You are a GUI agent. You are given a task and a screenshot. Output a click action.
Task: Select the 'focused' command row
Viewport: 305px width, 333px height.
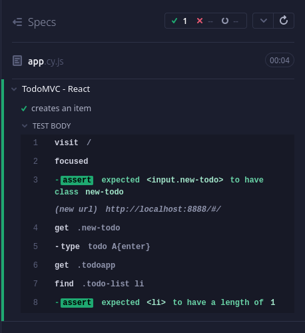[157, 161]
